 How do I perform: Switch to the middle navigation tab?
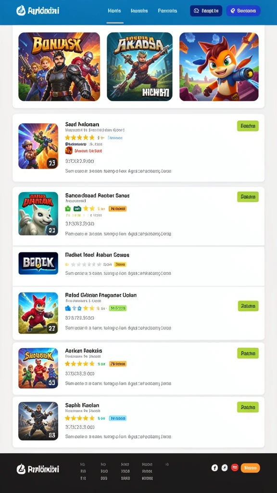point(139,11)
